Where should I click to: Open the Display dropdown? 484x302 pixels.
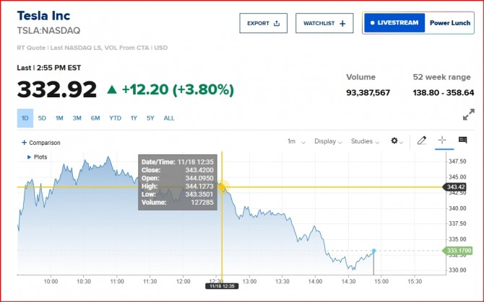click(x=329, y=141)
